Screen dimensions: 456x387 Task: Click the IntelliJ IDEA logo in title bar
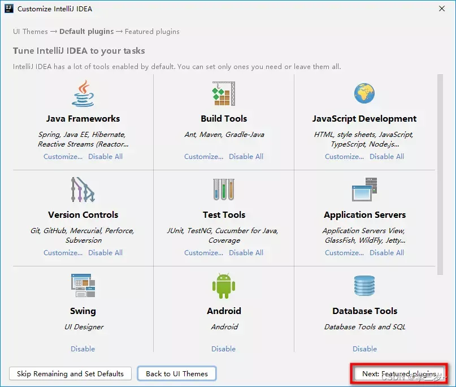(x=9, y=8)
